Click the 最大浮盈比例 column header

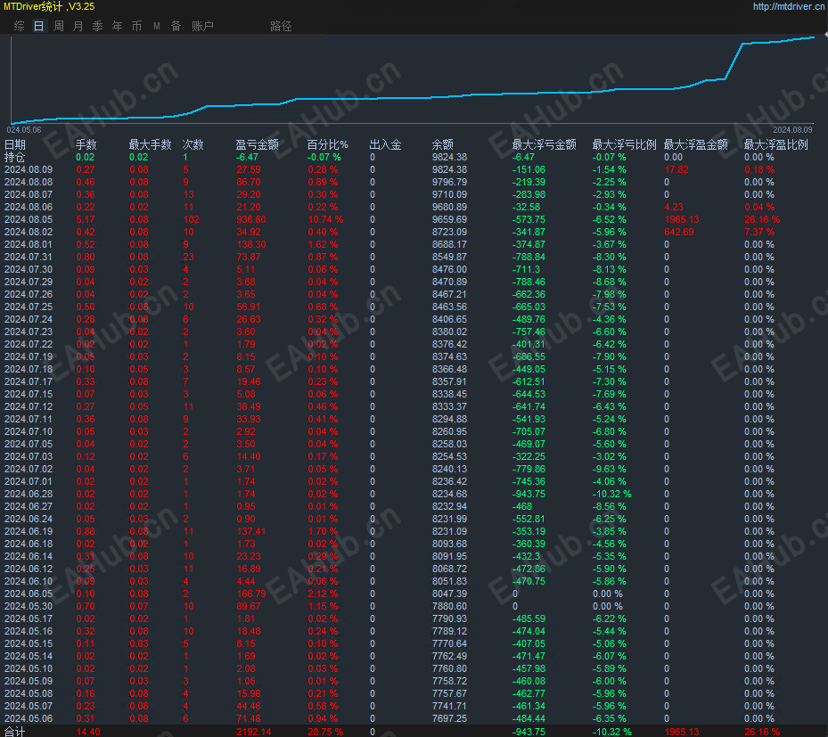[775, 144]
